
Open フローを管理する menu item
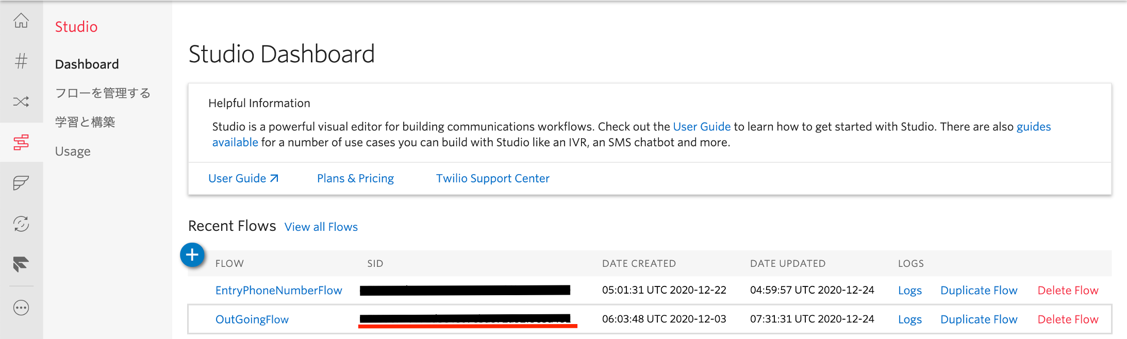click(103, 93)
